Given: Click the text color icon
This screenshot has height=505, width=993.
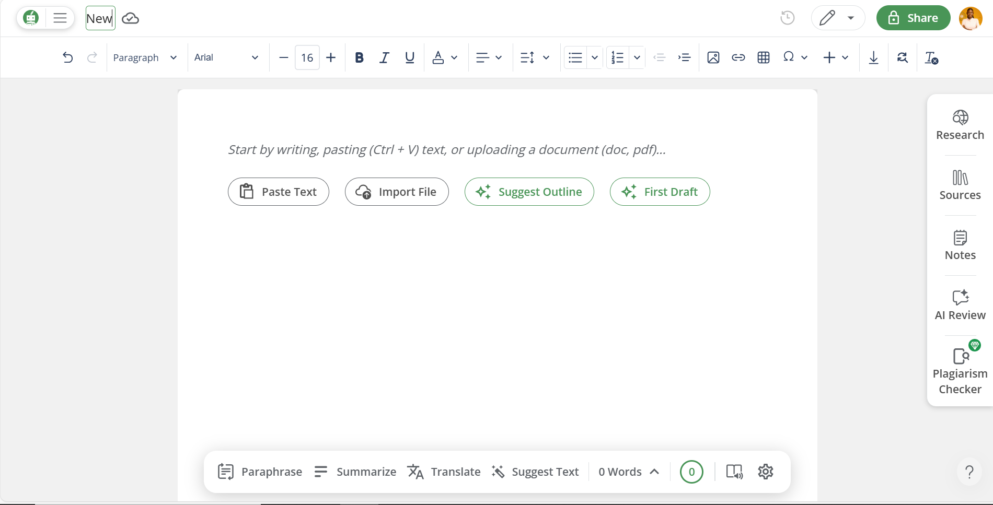Looking at the screenshot, I should click(438, 57).
